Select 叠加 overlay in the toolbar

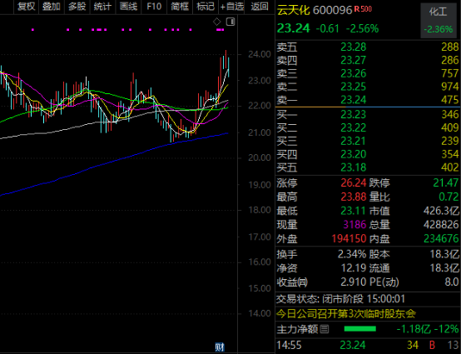pos(52,7)
